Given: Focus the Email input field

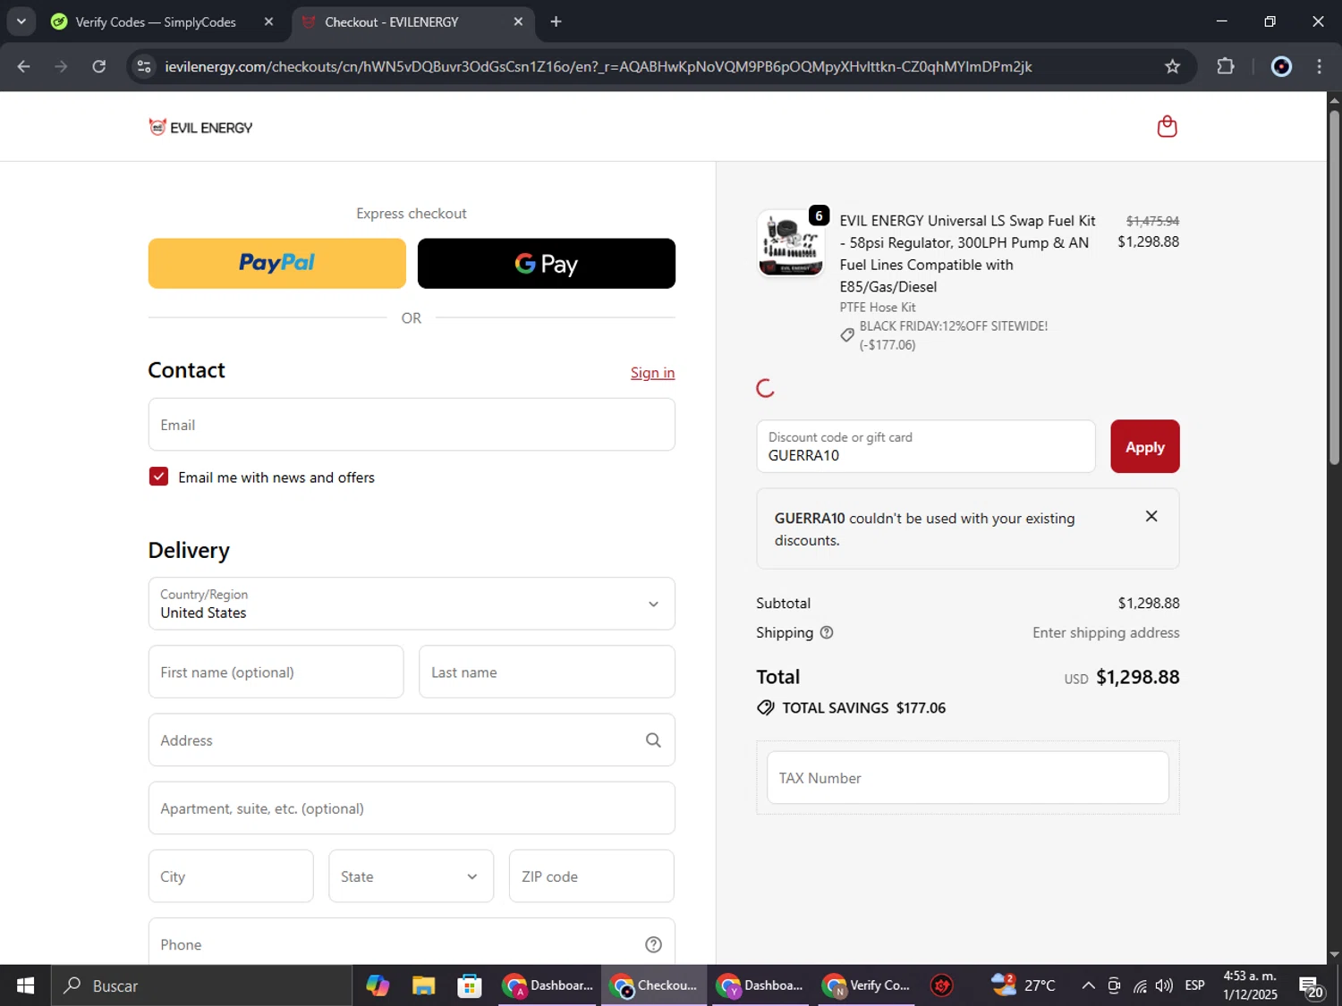Looking at the screenshot, I should (412, 425).
